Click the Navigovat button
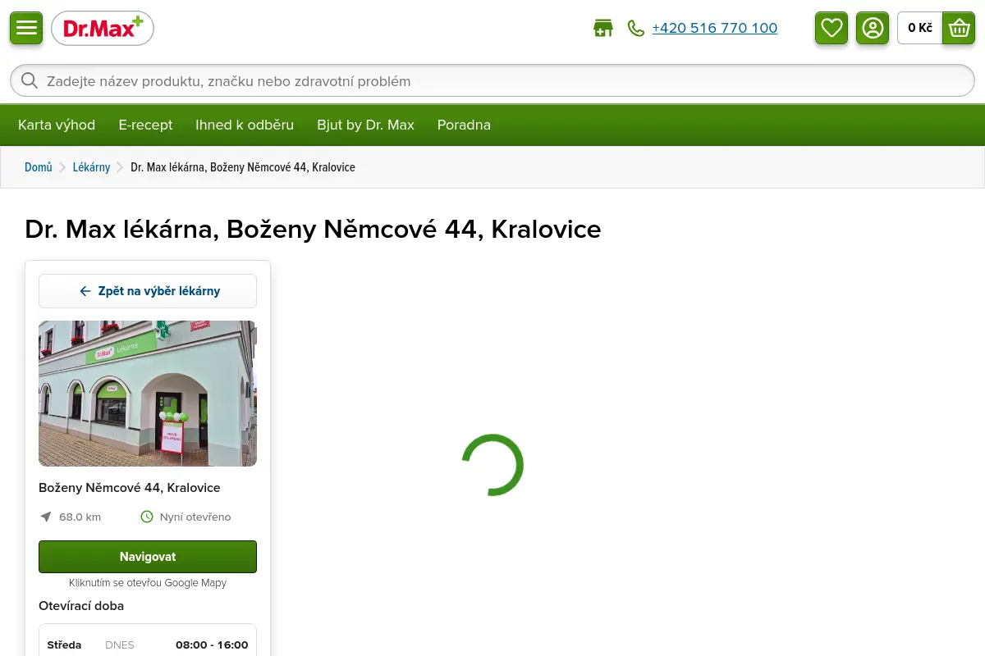The width and height of the screenshot is (985, 656). point(148,557)
